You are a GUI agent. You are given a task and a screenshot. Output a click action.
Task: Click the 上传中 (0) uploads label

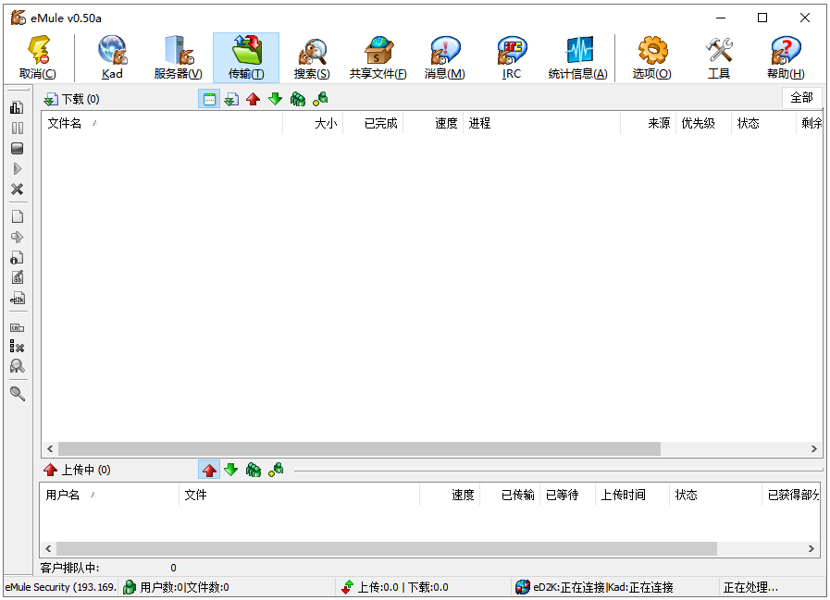coord(86,470)
